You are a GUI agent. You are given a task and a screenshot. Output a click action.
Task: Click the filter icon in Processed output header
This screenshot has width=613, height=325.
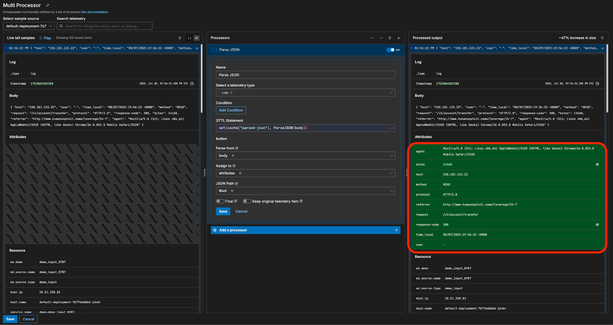point(602,38)
